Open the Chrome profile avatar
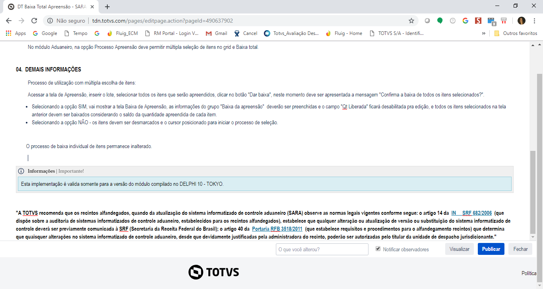The height and width of the screenshot is (289, 543). 522,21
